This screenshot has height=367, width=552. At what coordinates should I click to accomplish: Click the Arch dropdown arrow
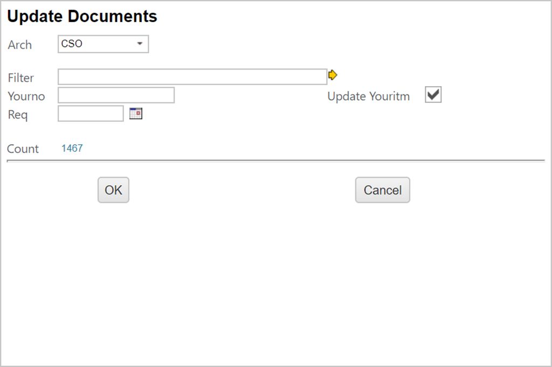(140, 44)
